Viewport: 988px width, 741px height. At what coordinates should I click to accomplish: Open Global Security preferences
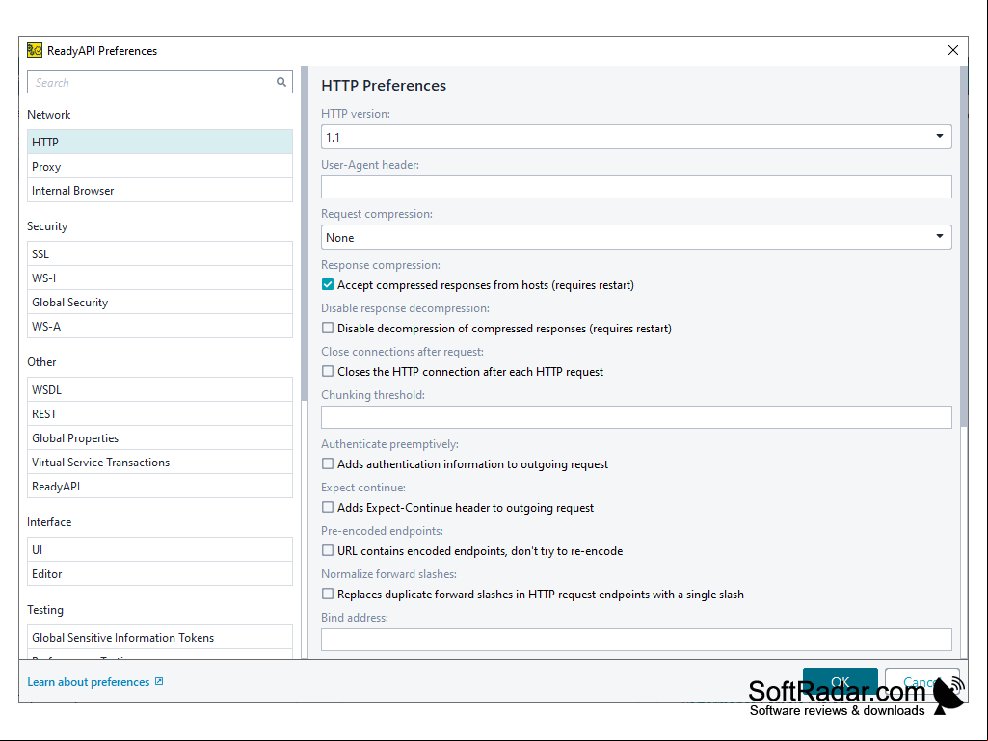[x=160, y=303]
